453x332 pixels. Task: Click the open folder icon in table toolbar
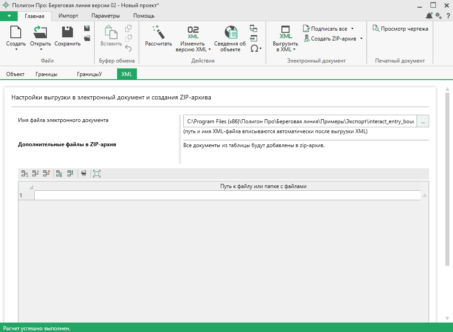pyautogui.click(x=83, y=173)
